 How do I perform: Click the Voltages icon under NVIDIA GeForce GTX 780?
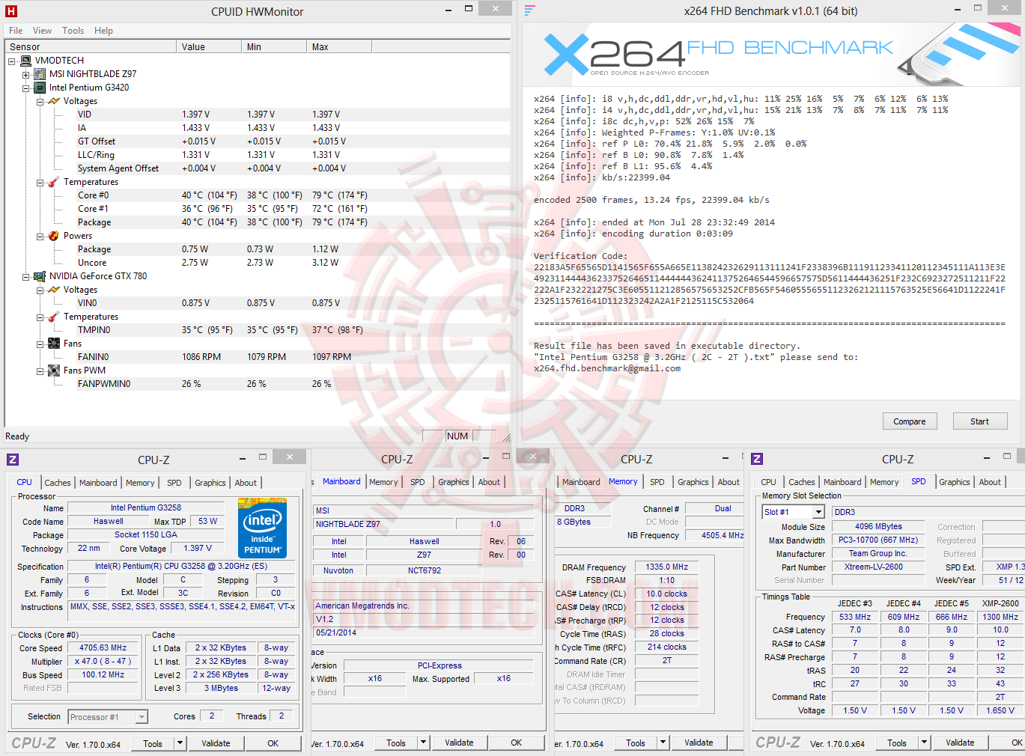click(x=54, y=290)
